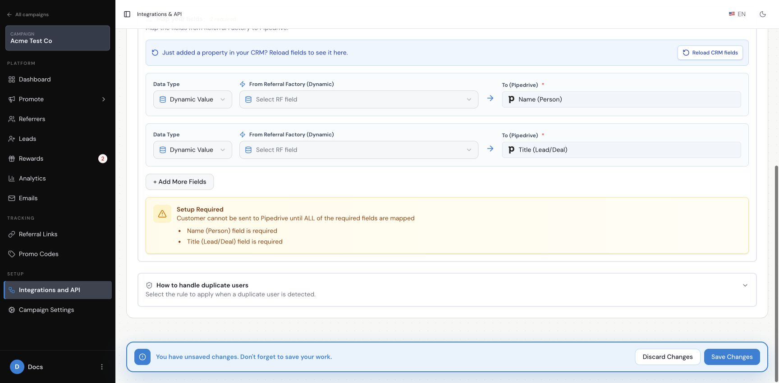Image resolution: width=779 pixels, height=383 pixels.
Task: Click the Docs user avatar
Action: [x=17, y=367]
